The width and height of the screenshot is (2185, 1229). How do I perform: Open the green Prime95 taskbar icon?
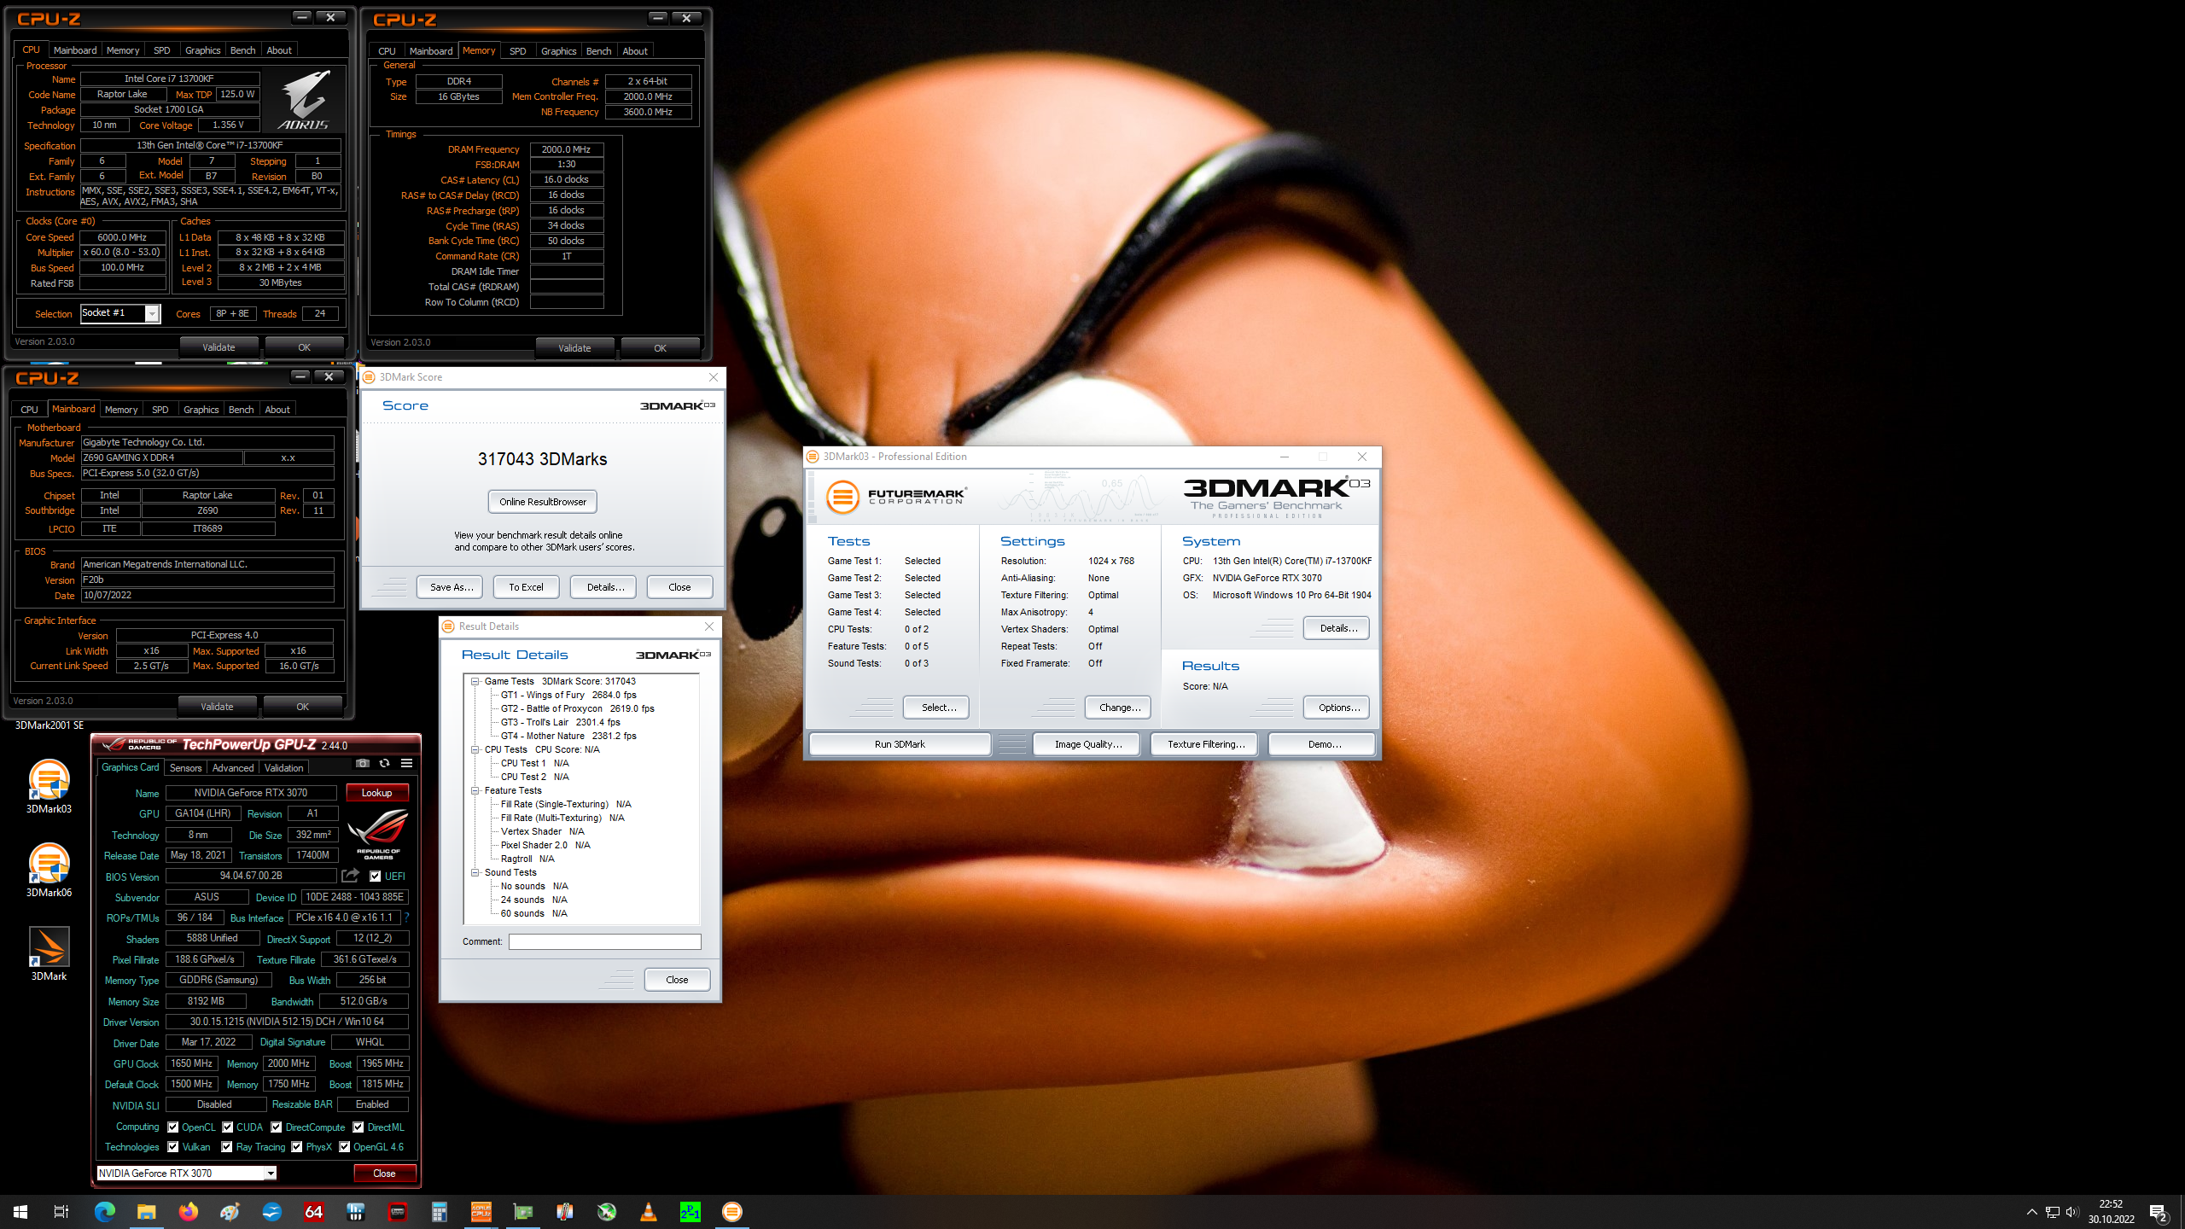(690, 1212)
